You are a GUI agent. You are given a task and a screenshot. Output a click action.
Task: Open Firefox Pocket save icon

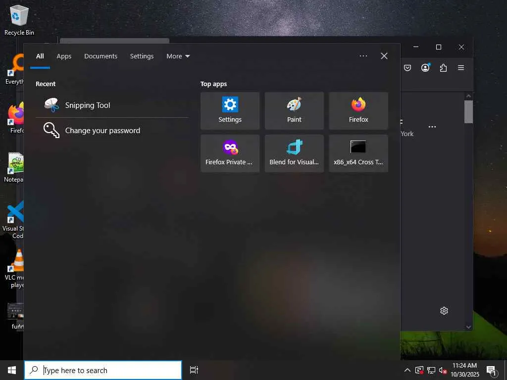[x=407, y=68]
